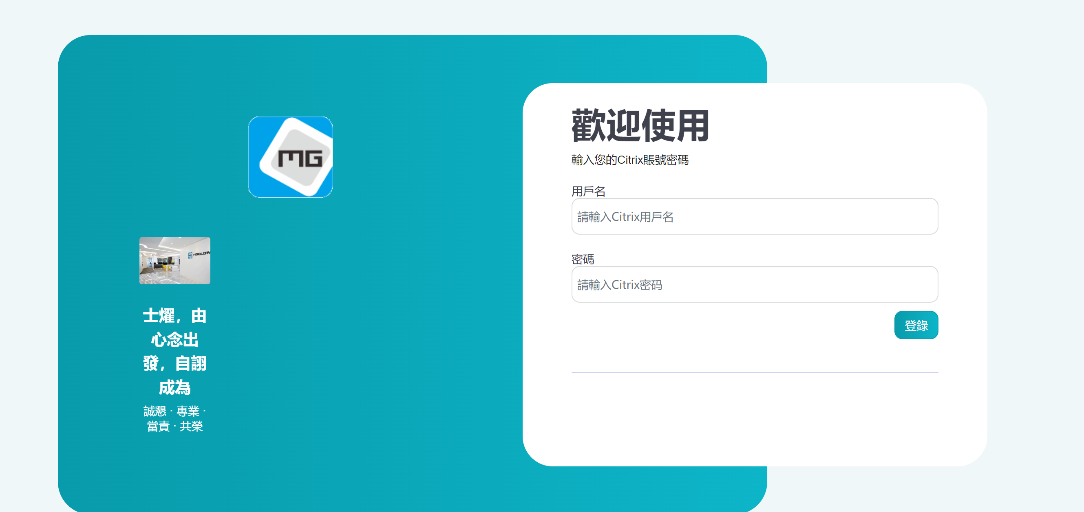
Task: Click the 士耀，由心念出發 slogan heading
Action: 174,316
